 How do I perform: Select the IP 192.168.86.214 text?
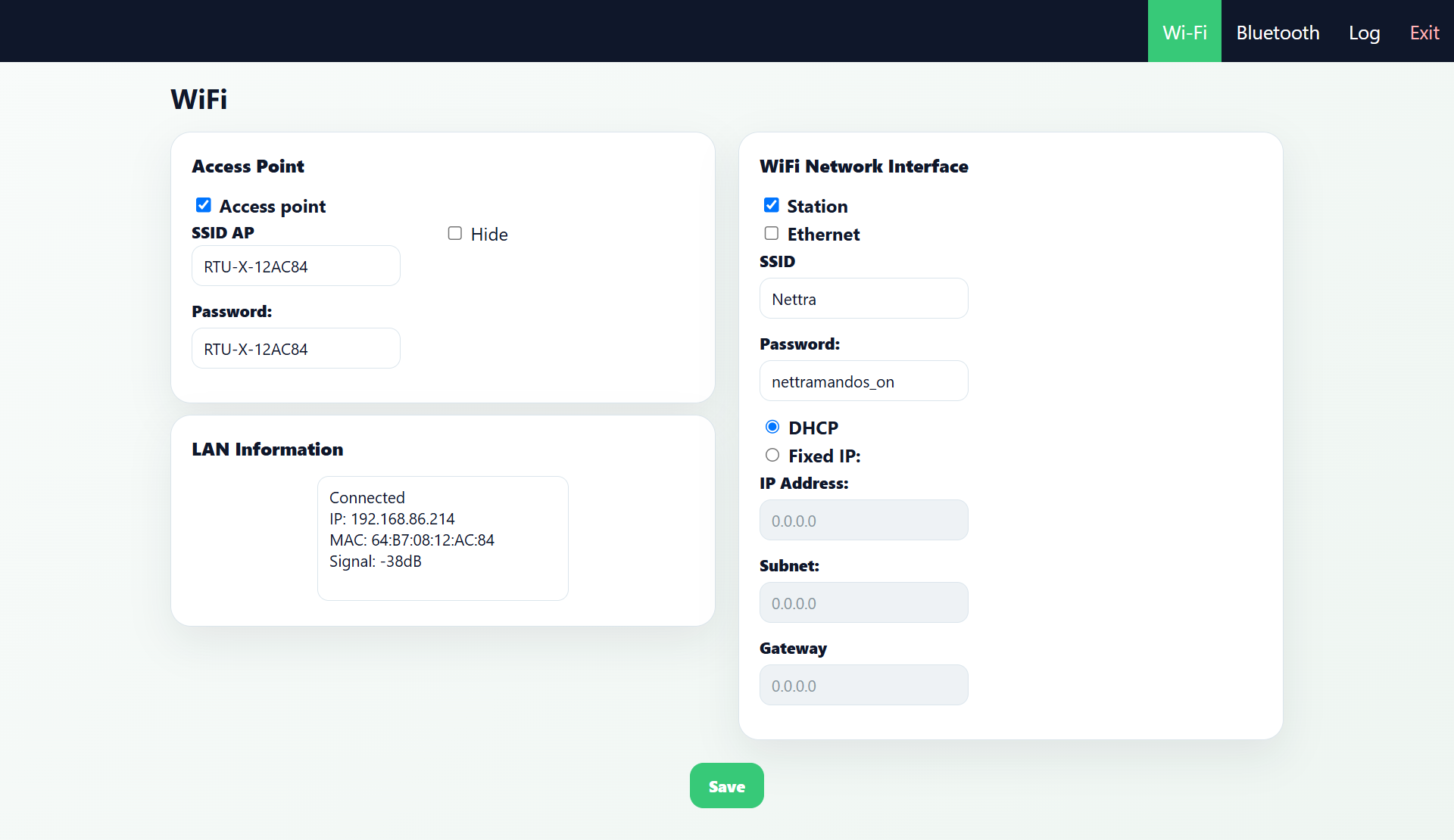tap(392, 519)
